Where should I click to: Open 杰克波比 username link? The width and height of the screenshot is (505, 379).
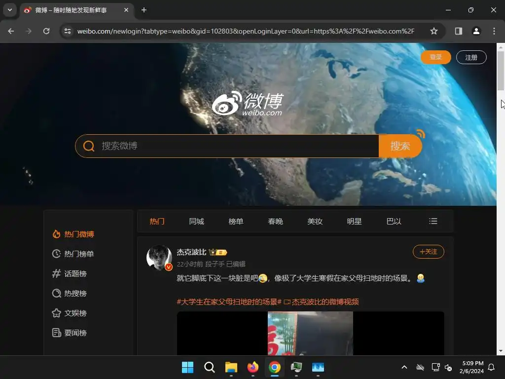pyautogui.click(x=191, y=252)
